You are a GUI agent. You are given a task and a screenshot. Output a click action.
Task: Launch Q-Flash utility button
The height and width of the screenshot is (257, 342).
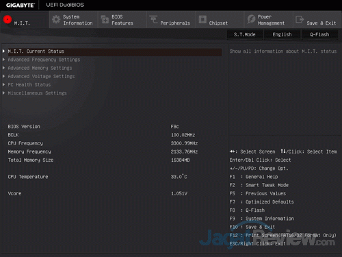(319, 35)
